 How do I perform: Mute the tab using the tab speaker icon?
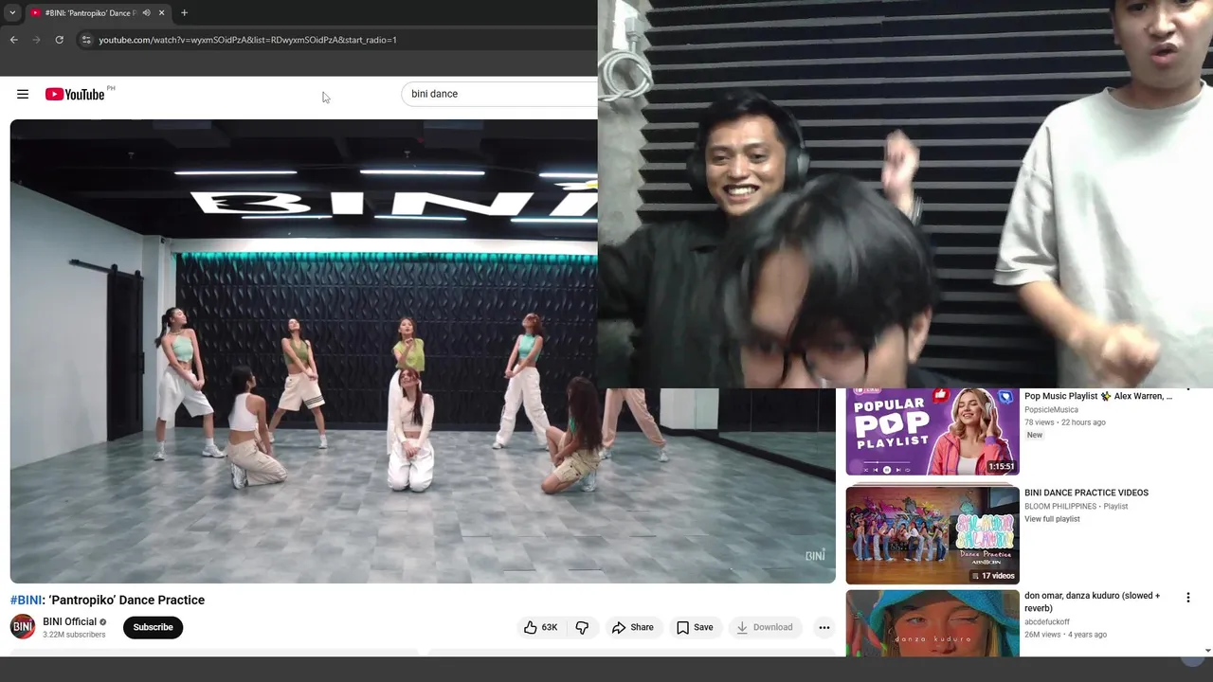146,13
